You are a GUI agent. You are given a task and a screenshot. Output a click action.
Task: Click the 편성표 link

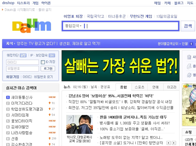(105, 87)
